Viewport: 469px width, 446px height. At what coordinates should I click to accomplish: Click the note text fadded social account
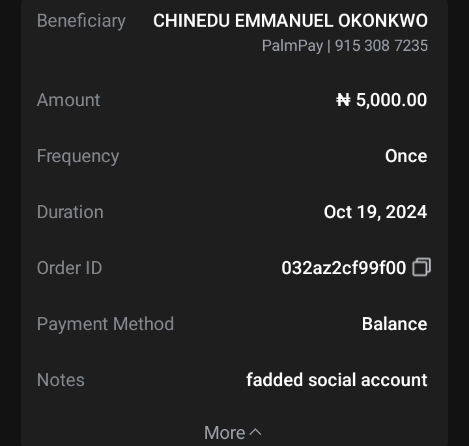pos(337,380)
